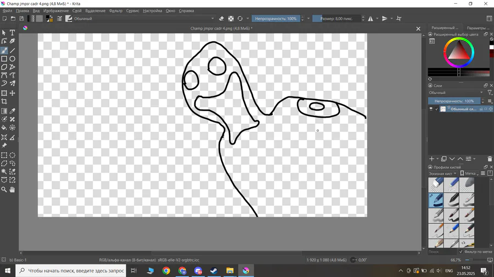Select the Polygon tool
The height and width of the screenshot is (277, 494).
click(x=4, y=67)
